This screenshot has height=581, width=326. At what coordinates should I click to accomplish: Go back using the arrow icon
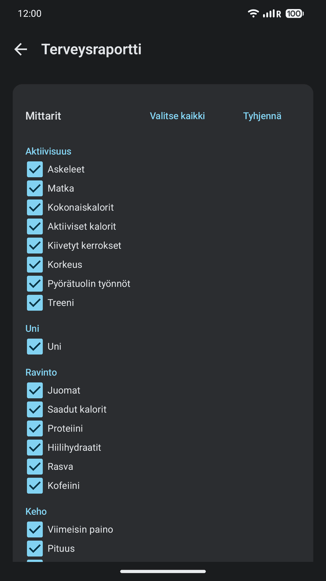tap(21, 49)
